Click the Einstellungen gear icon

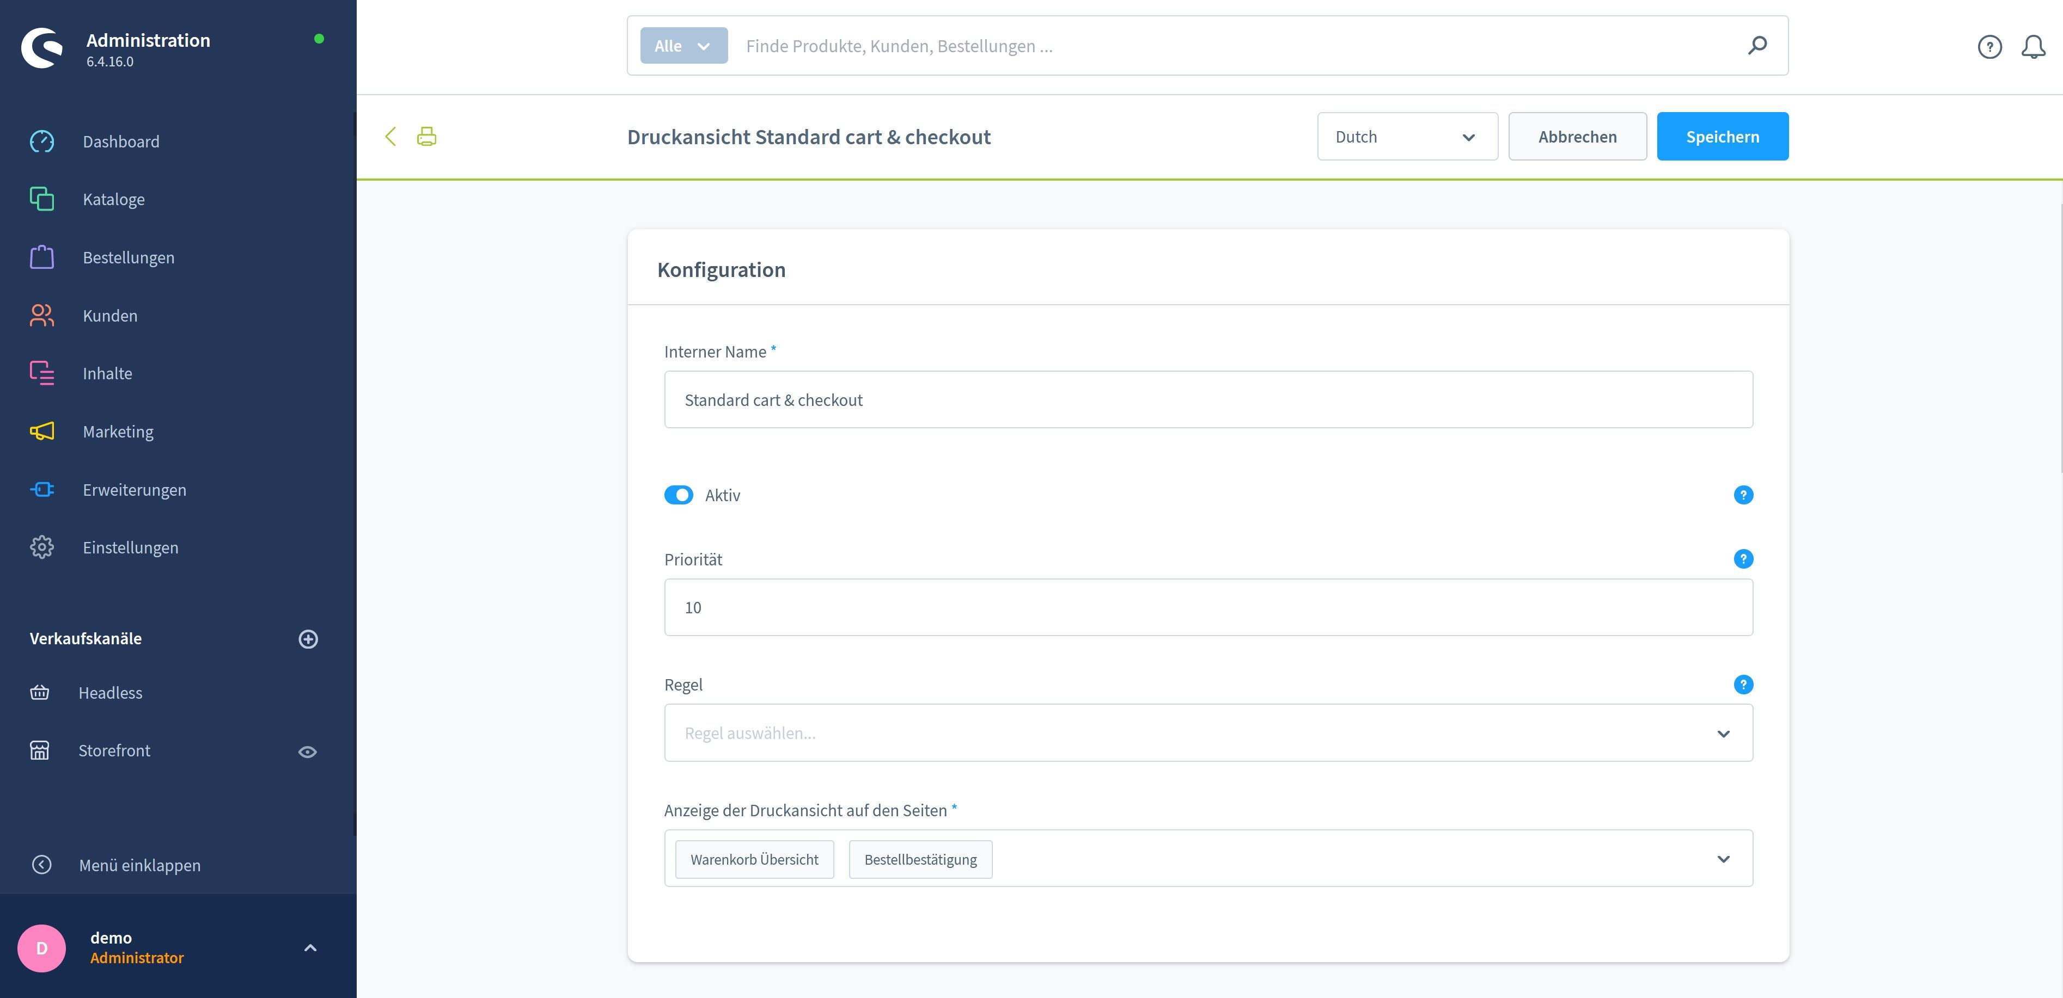pos(41,547)
